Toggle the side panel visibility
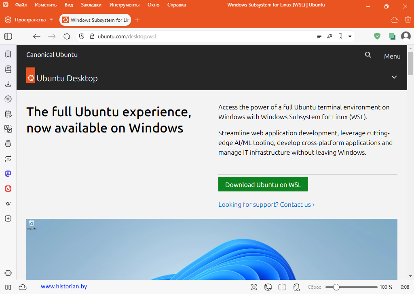 click(x=8, y=36)
